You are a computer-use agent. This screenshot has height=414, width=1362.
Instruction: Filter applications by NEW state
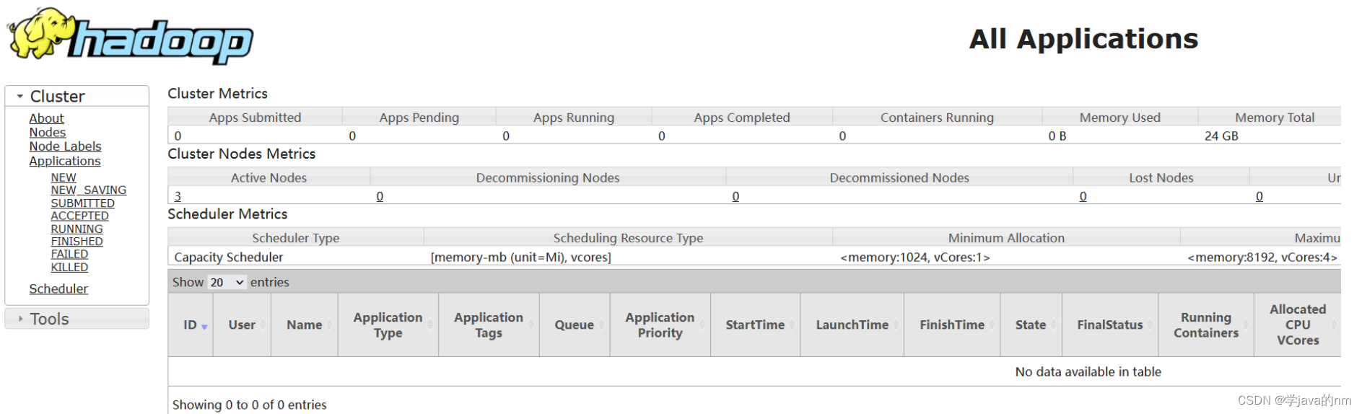click(x=64, y=177)
